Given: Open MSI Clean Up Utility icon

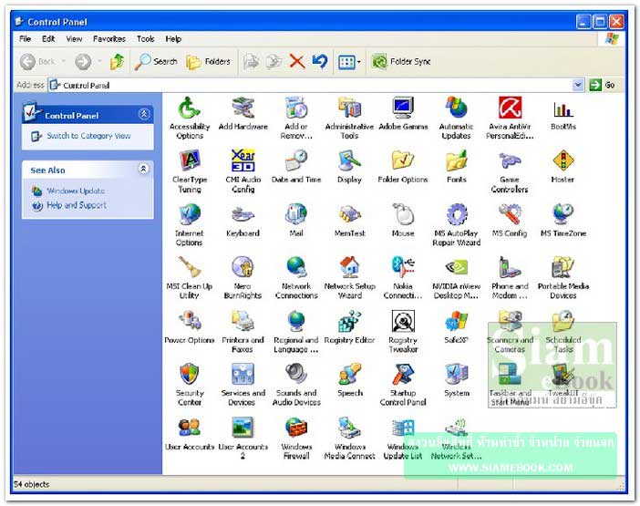Looking at the screenshot, I should [190, 268].
